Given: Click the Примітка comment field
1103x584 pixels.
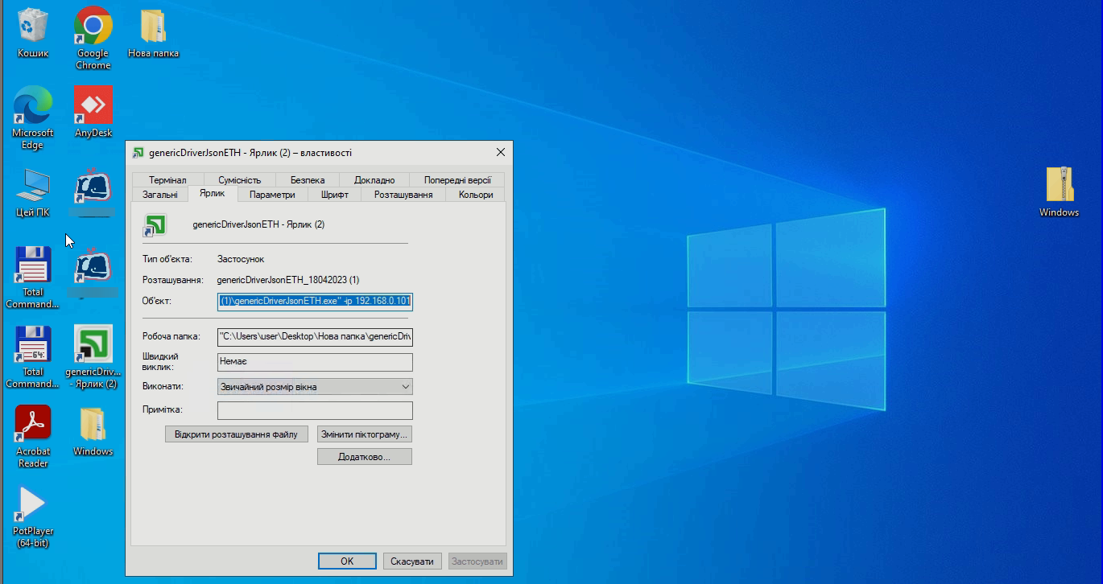Looking at the screenshot, I should (315, 410).
